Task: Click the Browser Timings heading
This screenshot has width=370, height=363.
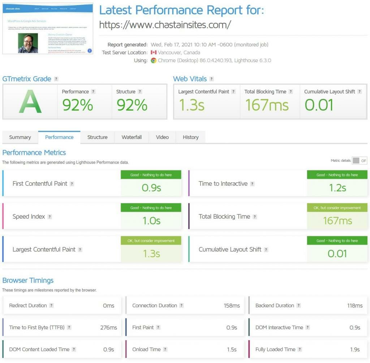Action: pyautogui.click(x=28, y=280)
